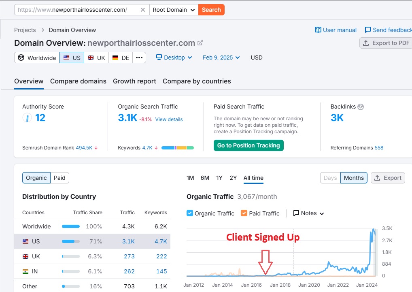The height and width of the screenshot is (292, 412).
Task: Toggle the Paid Traffic checkbox
Action: pos(244,213)
